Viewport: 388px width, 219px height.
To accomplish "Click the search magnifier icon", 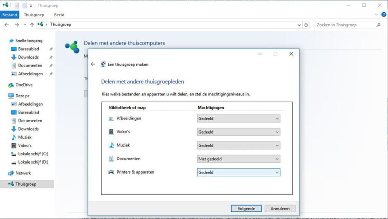I will [379, 25].
